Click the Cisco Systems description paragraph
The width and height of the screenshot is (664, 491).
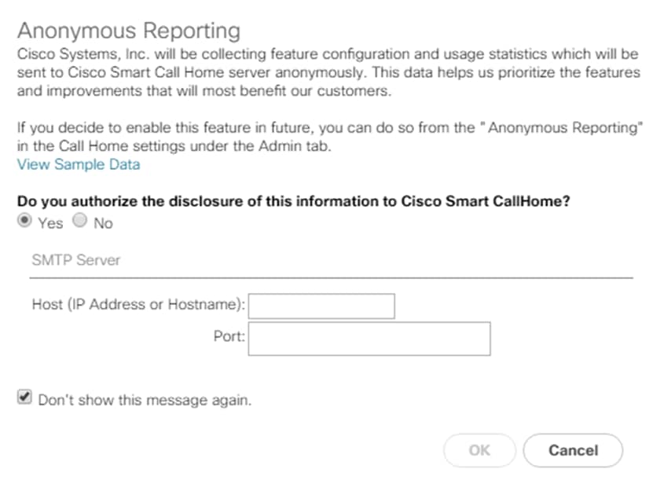(328, 72)
